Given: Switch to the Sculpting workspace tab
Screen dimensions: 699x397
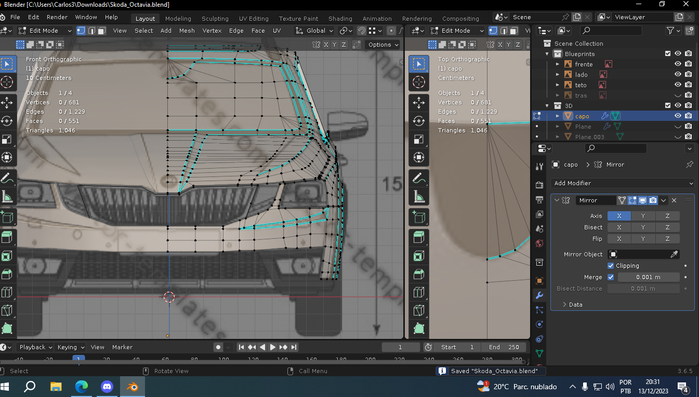Looking at the screenshot, I should [x=215, y=19].
